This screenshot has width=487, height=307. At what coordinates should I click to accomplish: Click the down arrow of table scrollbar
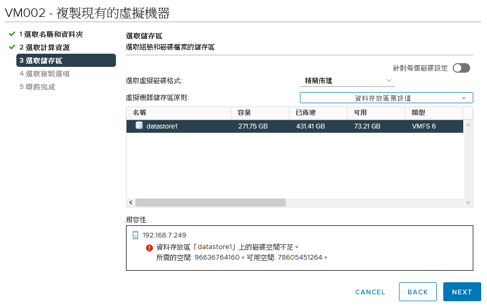point(468,203)
